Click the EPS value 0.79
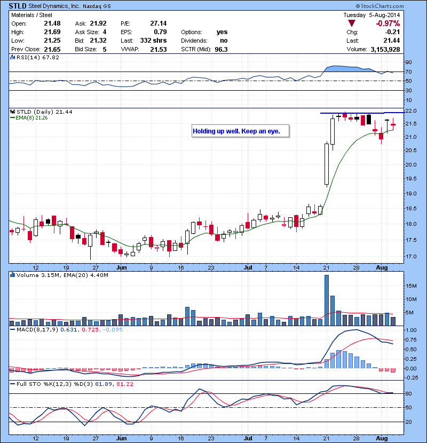Viewport: 427px width, 443px height. (x=160, y=32)
